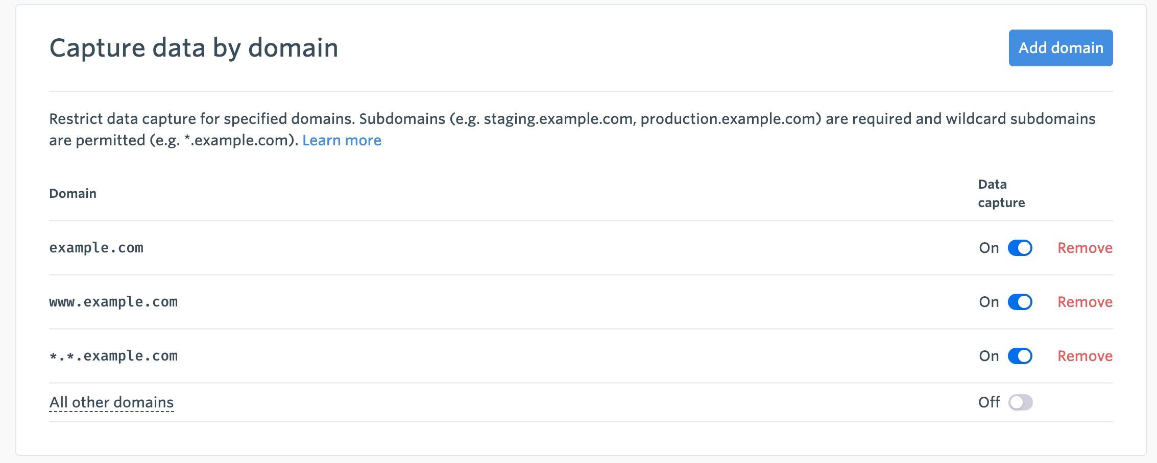Click the *.*.example.com domain name
The width and height of the screenshot is (1157, 463).
point(113,356)
